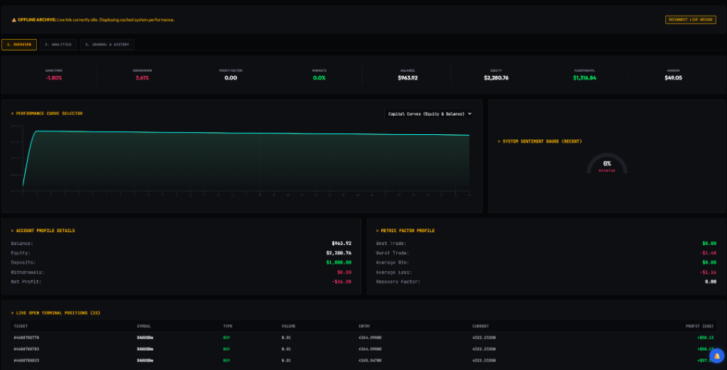Select the Average Loss value -$1.16
This screenshot has width=727, height=370.
point(708,272)
